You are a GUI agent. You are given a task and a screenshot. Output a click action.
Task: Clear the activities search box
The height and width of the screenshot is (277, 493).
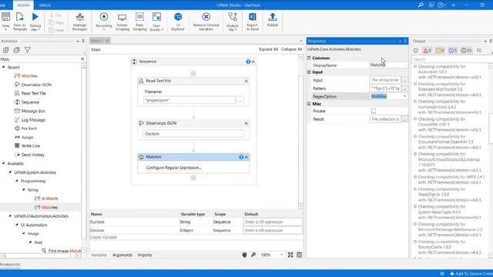tap(82, 59)
